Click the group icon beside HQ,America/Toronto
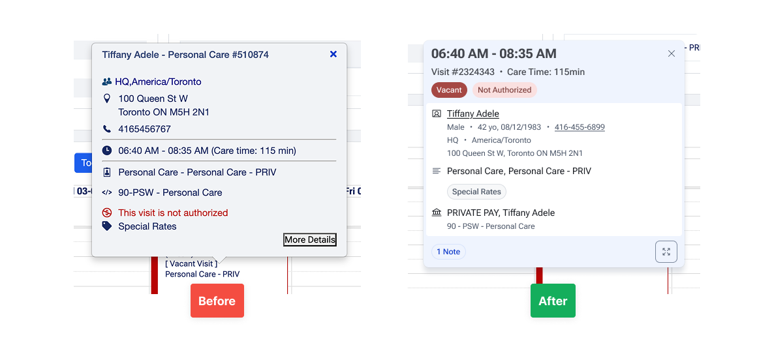This screenshot has height=358, width=774. click(x=107, y=82)
